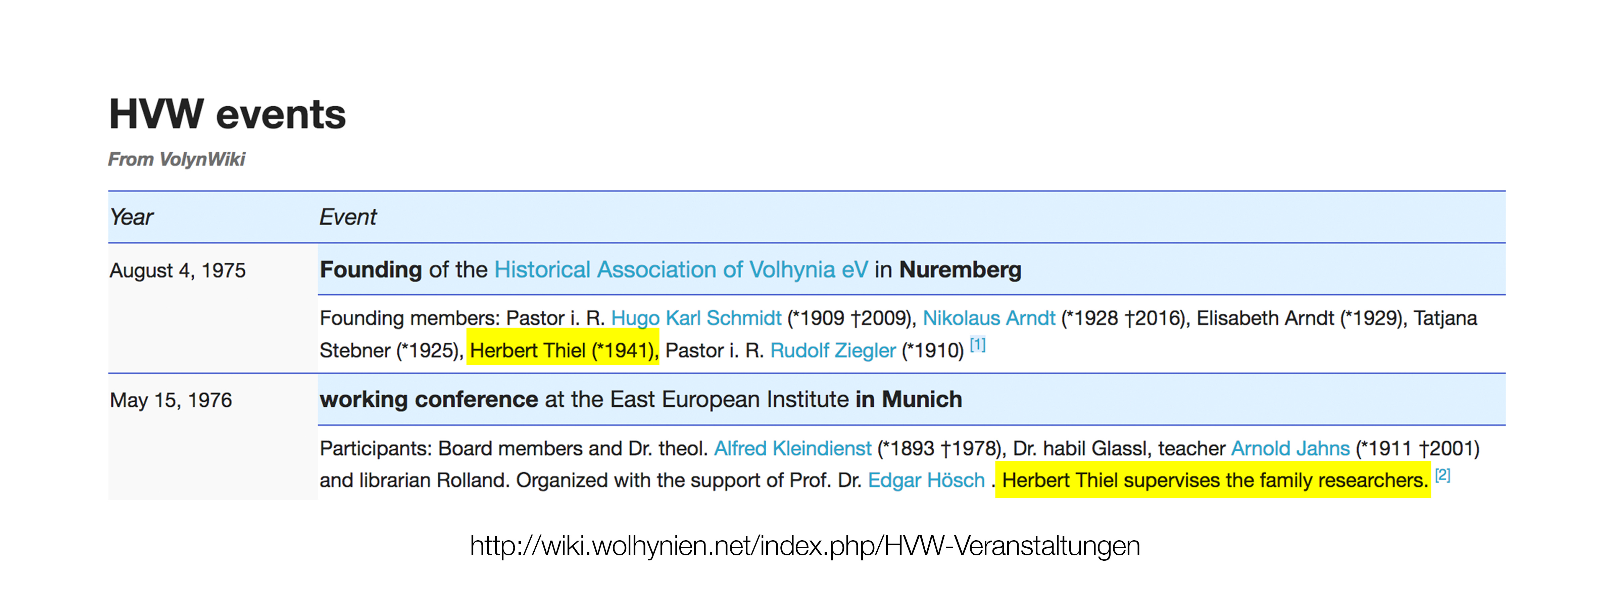Open Historical Association of Volhynia eV link
The width and height of the screenshot is (1611, 604).
point(680,269)
